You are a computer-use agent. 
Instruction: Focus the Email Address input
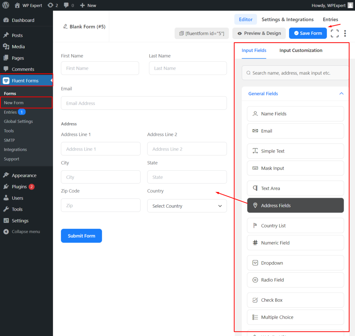click(144, 103)
